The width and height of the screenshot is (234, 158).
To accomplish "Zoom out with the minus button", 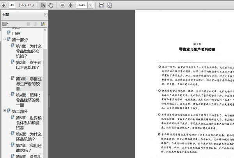I will [x=62, y=5].
